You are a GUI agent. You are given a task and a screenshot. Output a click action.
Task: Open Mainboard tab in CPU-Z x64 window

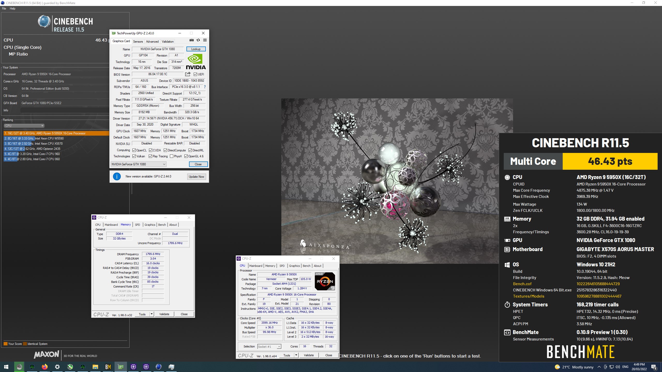tap(256, 266)
